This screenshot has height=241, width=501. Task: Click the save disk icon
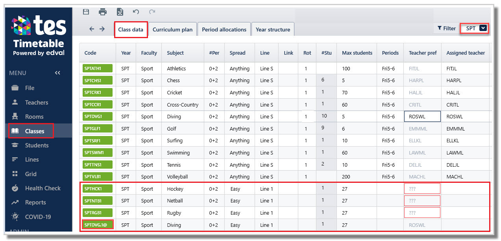coord(86,12)
